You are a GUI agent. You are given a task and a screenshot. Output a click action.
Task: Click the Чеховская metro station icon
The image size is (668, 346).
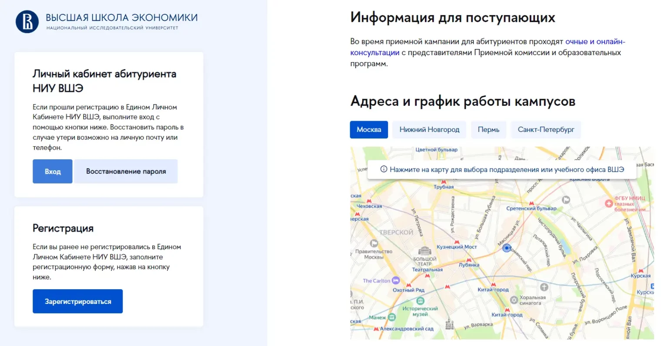point(369,201)
